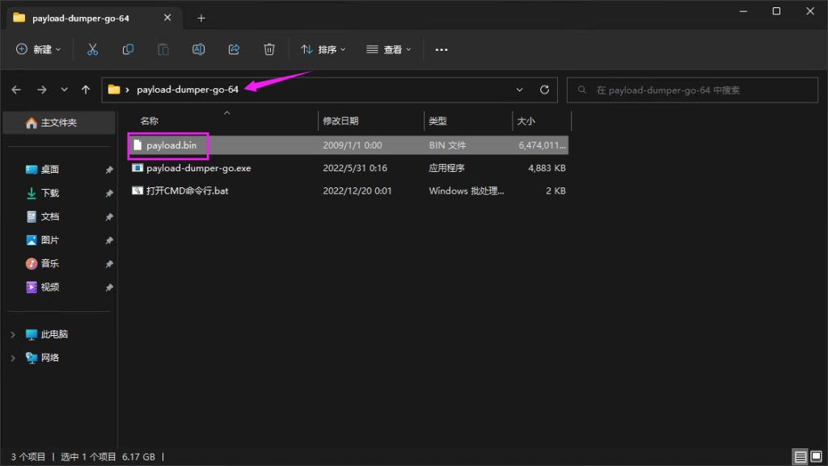Expand 此电脑 in the sidebar
Viewport: 828px width, 466px height.
12,334
